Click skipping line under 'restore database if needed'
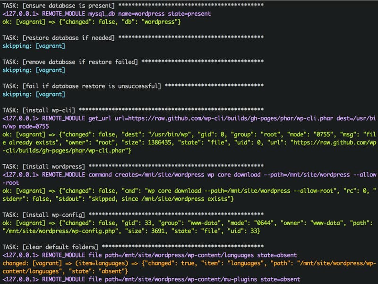378x284 pixels. [34, 46]
